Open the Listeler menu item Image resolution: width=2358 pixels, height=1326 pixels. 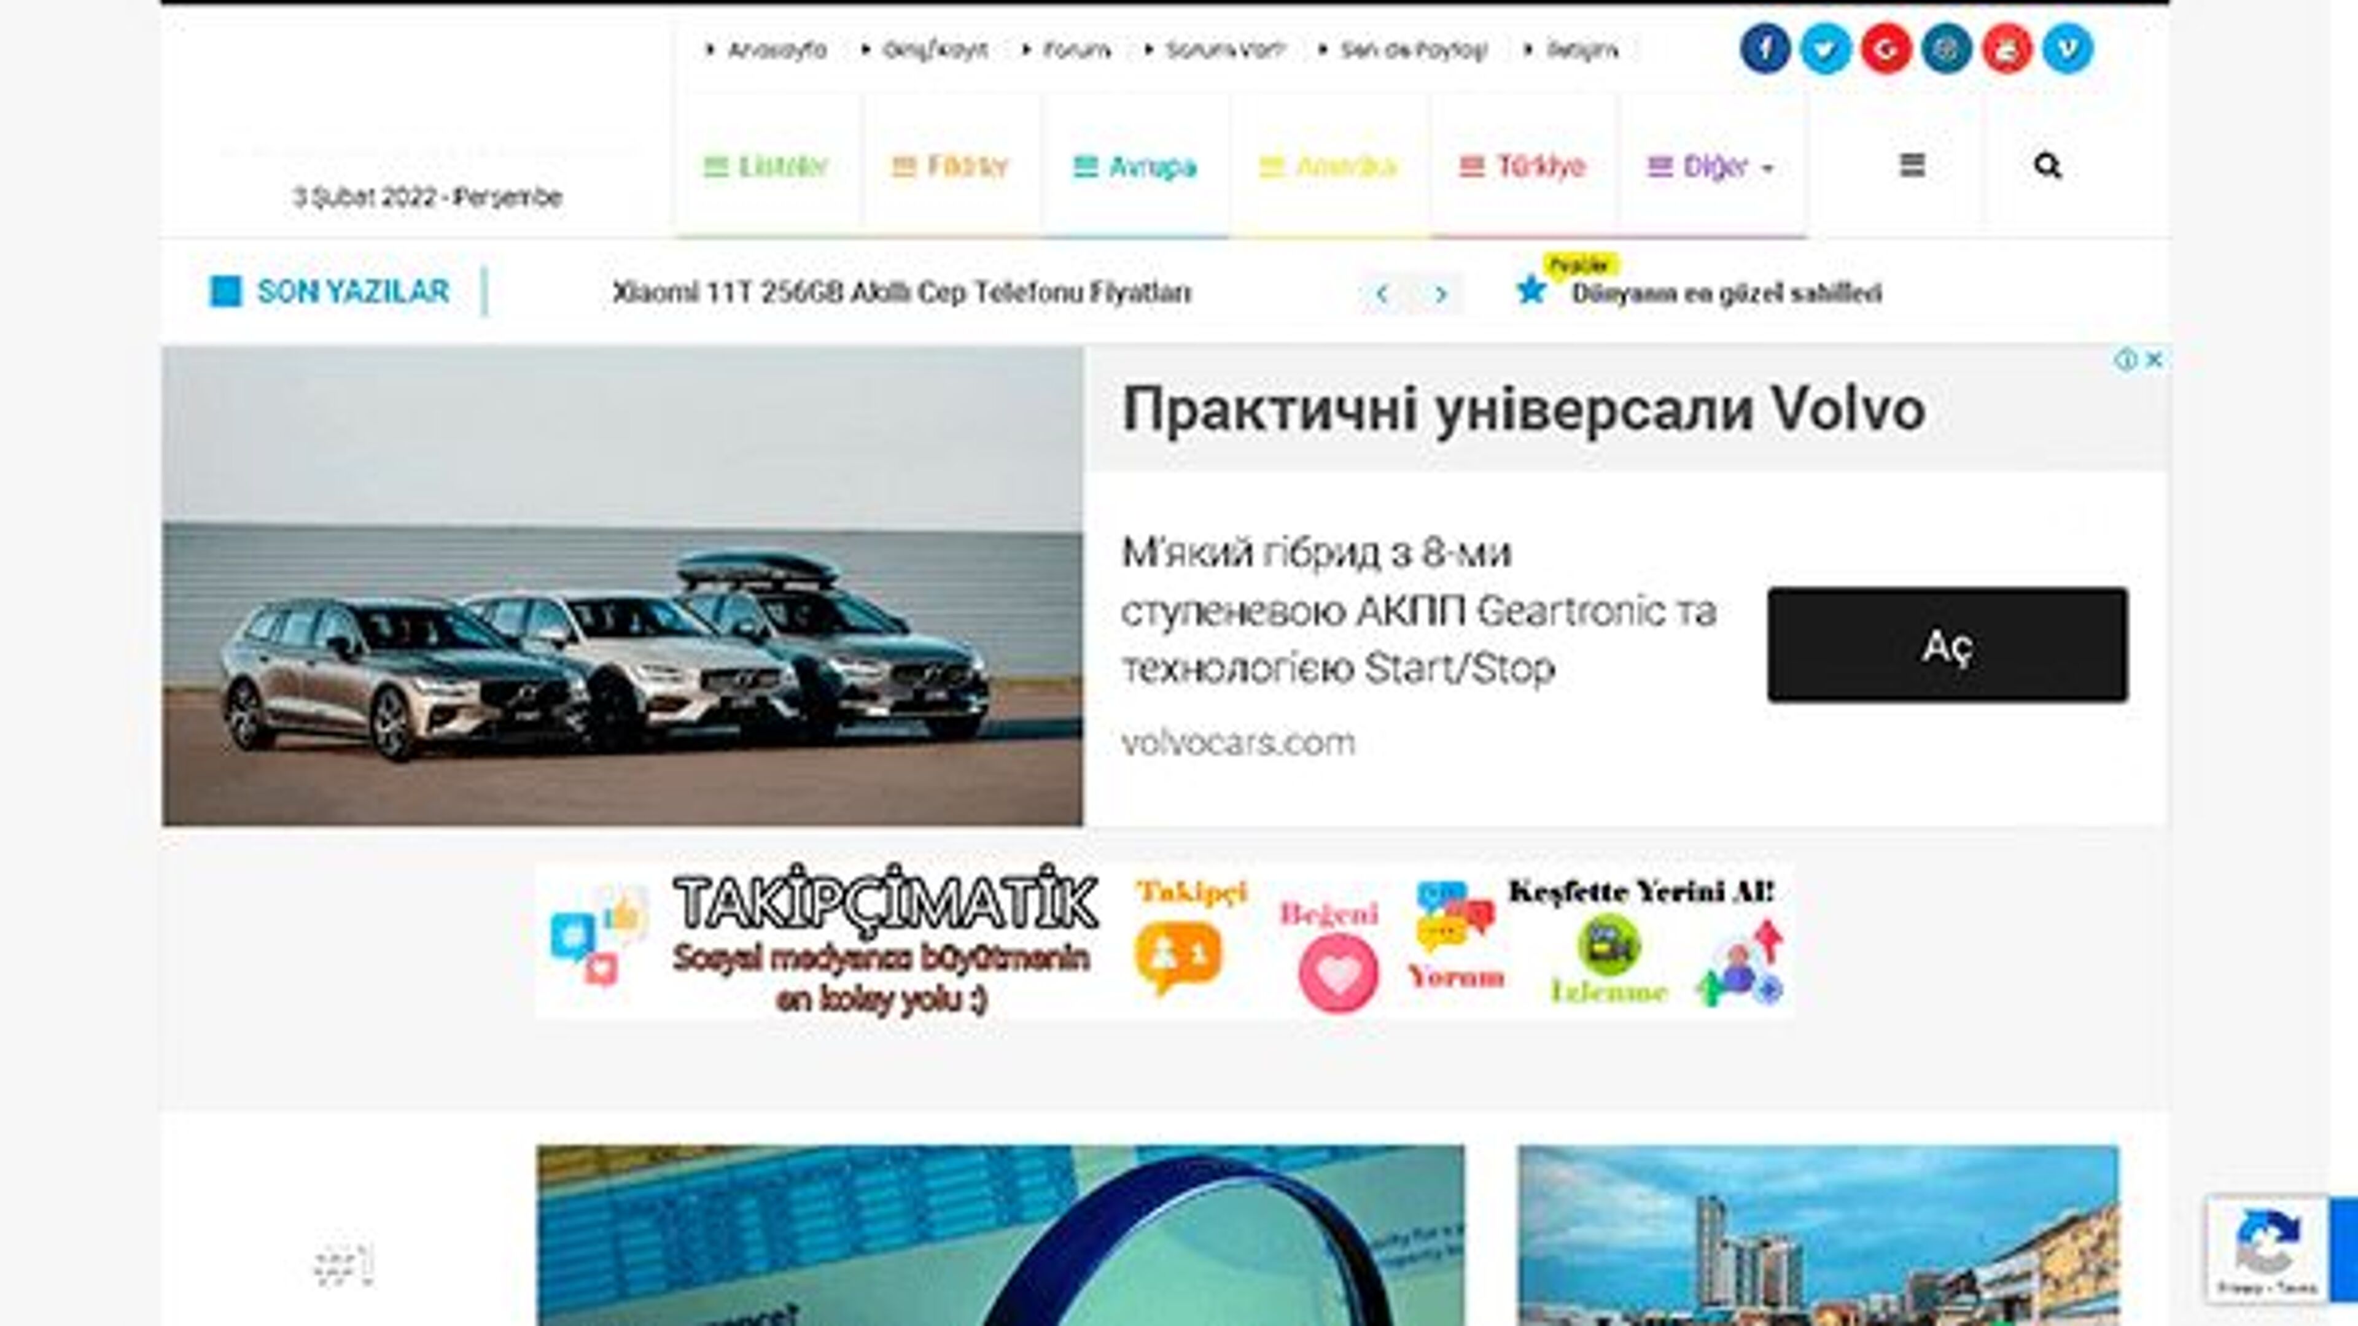click(x=765, y=166)
